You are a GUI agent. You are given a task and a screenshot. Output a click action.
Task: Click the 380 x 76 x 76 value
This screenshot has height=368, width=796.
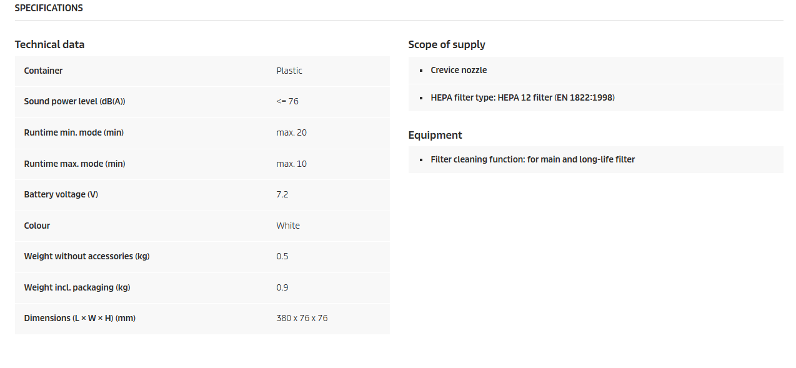[302, 318]
